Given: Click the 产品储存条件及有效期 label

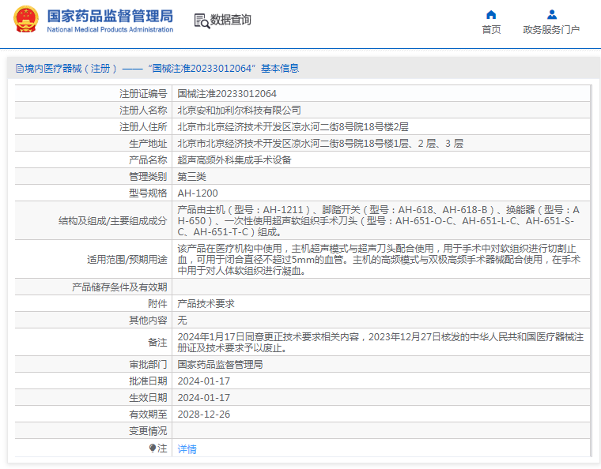Looking at the screenshot, I should point(119,287).
